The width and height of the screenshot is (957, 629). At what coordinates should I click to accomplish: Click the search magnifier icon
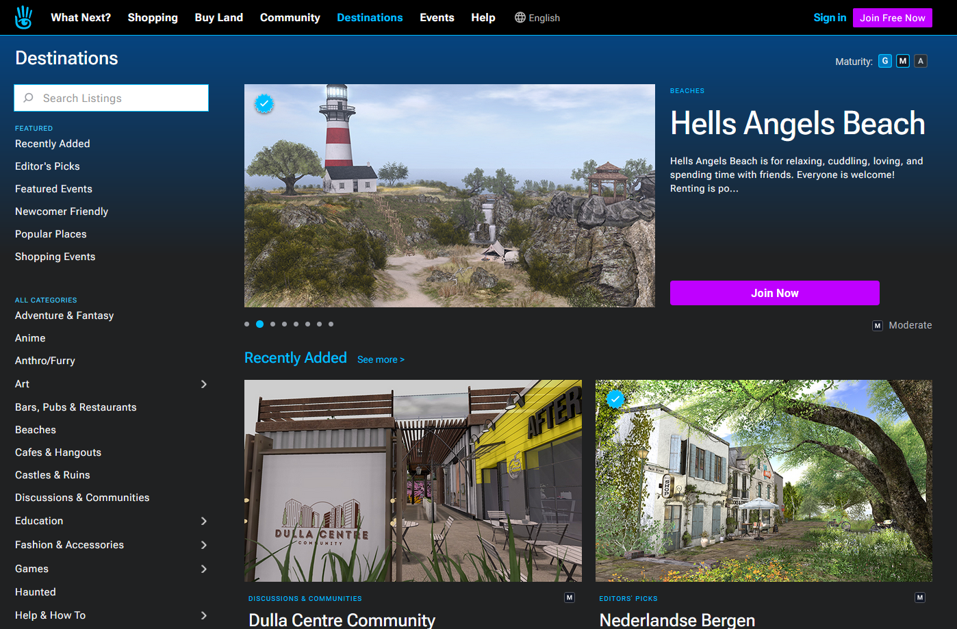(29, 98)
